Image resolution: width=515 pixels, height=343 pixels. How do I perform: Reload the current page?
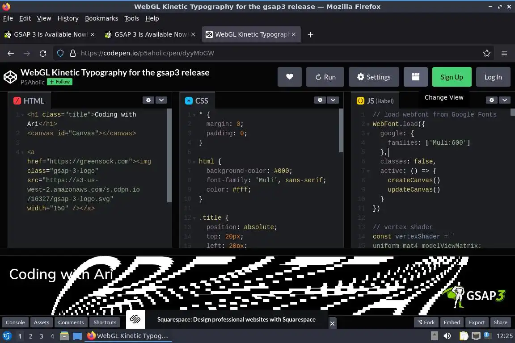pyautogui.click(x=43, y=53)
